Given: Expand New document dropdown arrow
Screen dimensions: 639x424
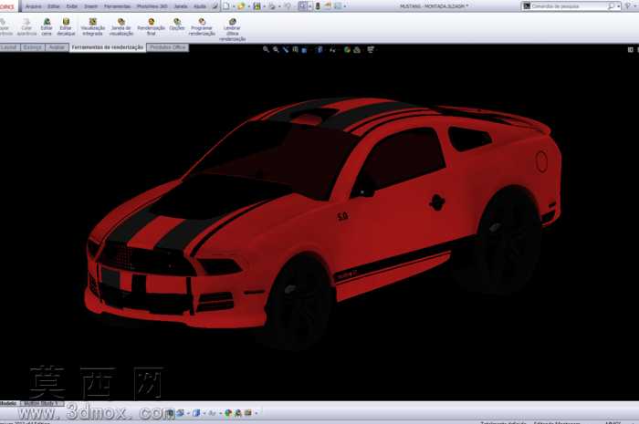Looking at the screenshot, I should tap(234, 6).
